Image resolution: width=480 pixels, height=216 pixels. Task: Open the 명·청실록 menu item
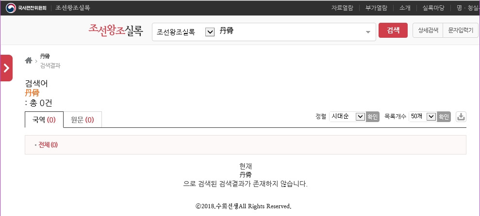(x=468, y=8)
